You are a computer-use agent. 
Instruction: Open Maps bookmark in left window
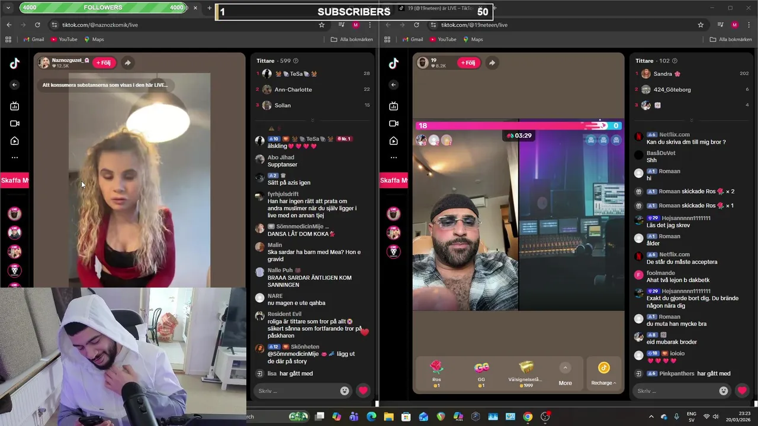coord(94,40)
